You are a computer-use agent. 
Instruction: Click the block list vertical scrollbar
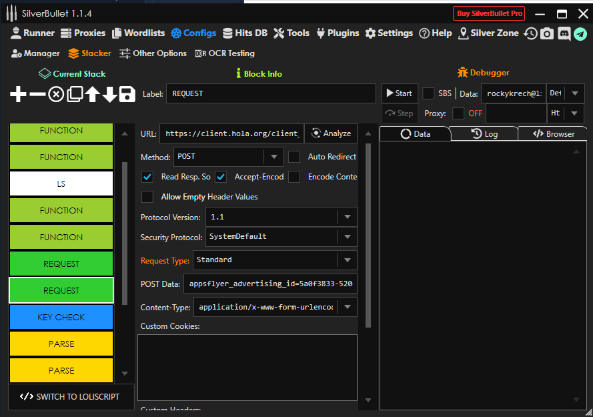tap(124, 234)
